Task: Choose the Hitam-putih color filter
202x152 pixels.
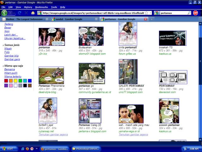Action: click(11, 73)
